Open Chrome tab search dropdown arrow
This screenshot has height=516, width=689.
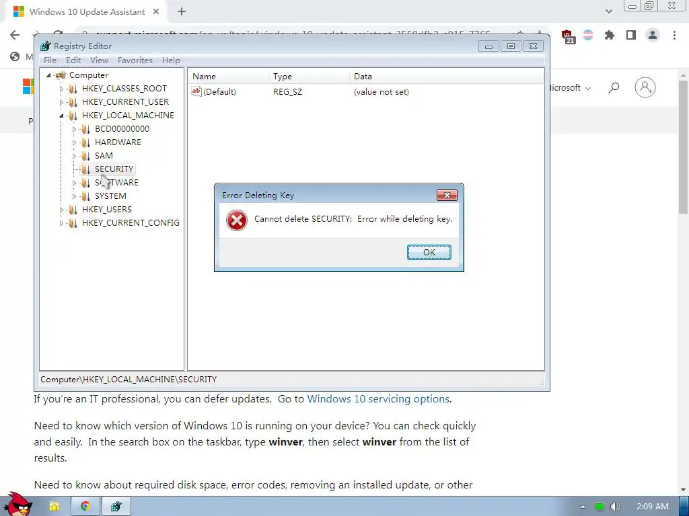[608, 11]
